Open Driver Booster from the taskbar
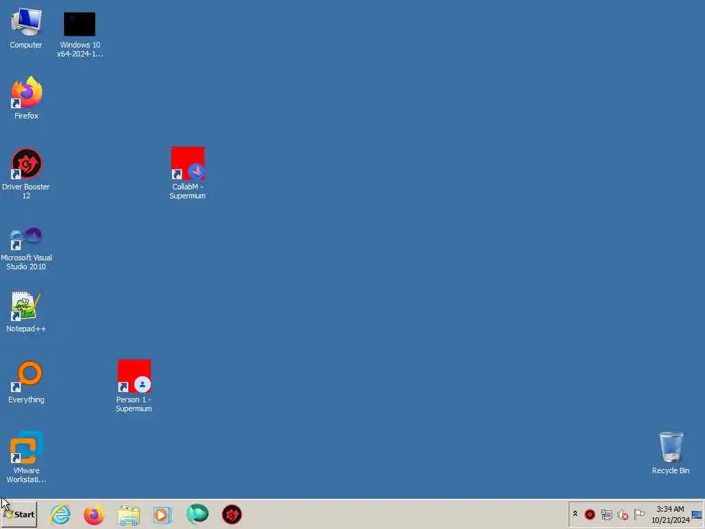The width and height of the screenshot is (705, 529). coord(232,515)
